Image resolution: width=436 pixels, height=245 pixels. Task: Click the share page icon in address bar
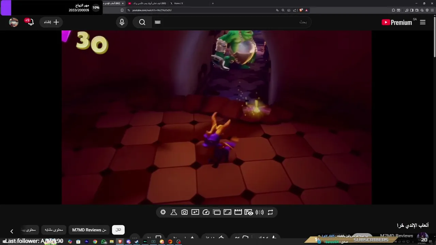click(295, 10)
